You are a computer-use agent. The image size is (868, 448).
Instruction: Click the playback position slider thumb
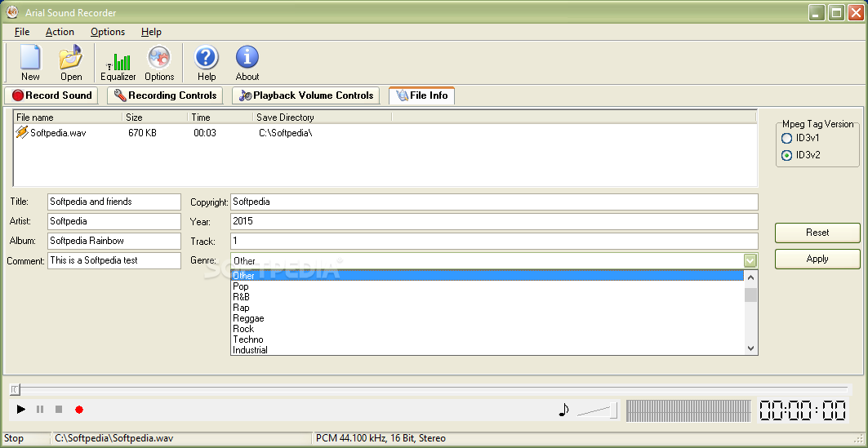pyautogui.click(x=15, y=390)
